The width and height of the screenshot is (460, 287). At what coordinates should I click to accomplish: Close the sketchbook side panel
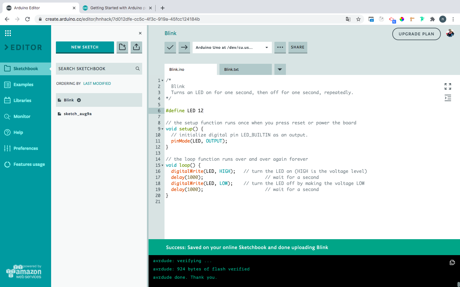coord(140,33)
